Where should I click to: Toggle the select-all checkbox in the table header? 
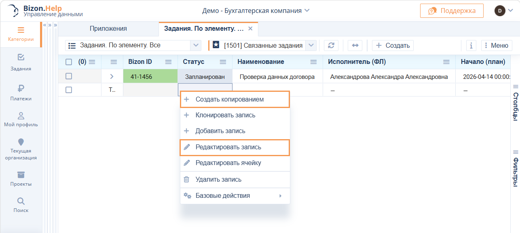(69, 62)
